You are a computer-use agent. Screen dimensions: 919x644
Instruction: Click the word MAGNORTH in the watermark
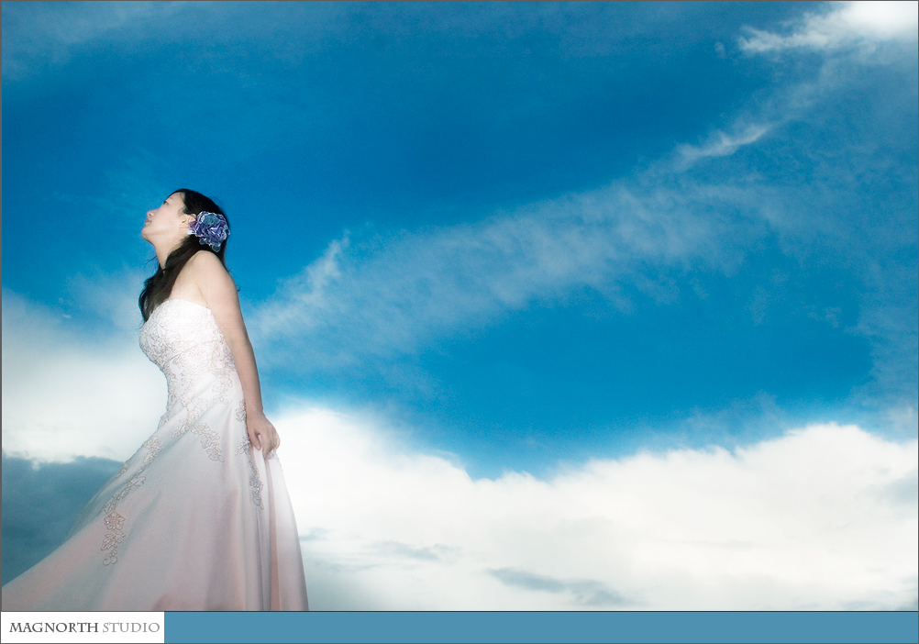[x=53, y=627]
